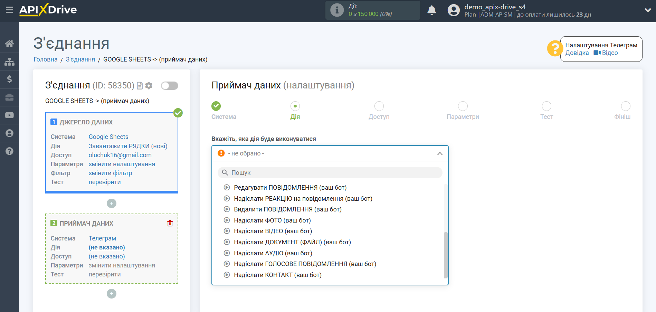Click the copy connection document icon
The width and height of the screenshot is (656, 312).
(x=140, y=86)
